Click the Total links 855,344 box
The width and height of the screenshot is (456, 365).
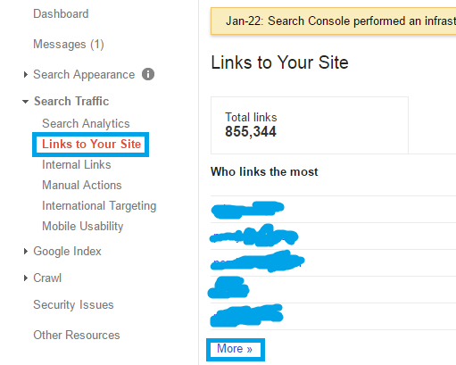coord(310,125)
